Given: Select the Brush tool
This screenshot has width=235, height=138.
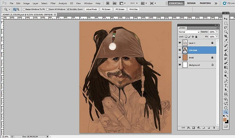Looking at the screenshot, I should [226, 50].
